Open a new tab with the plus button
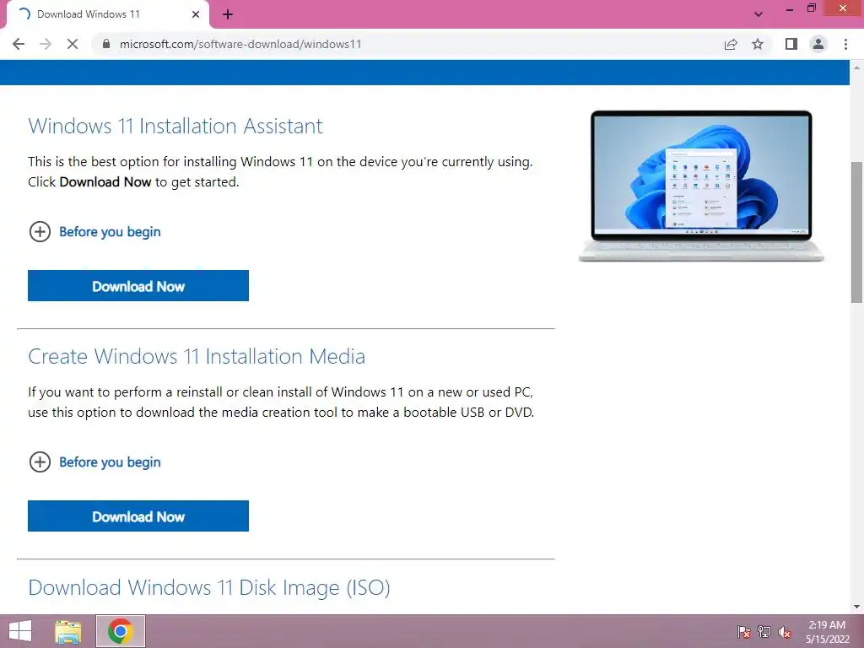This screenshot has height=648, width=864. coord(228,14)
